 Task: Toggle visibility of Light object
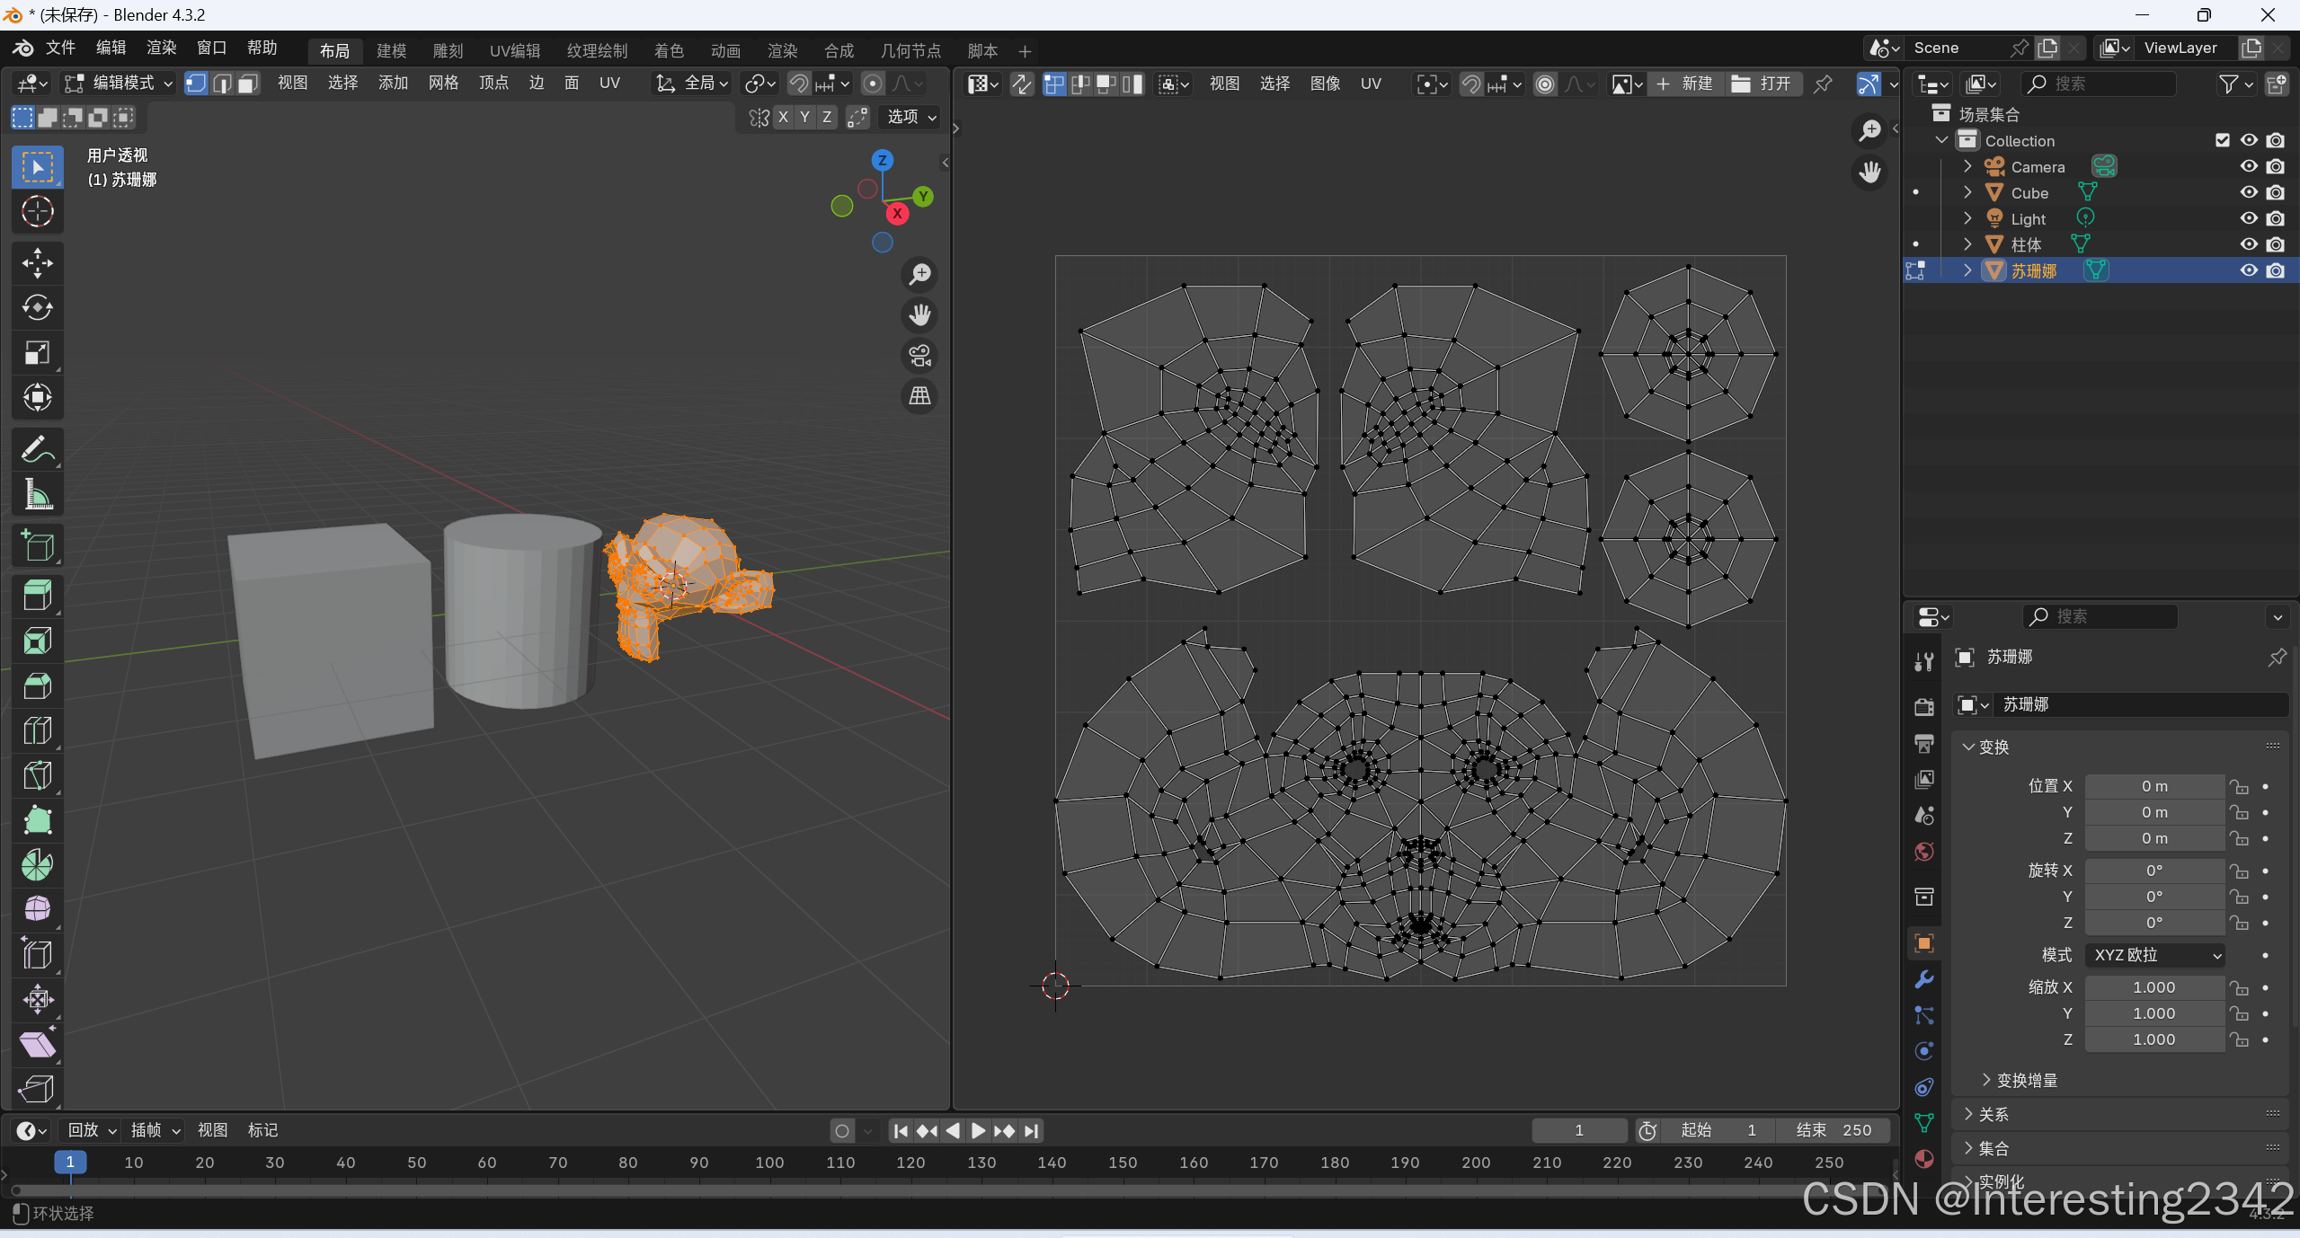(2248, 218)
